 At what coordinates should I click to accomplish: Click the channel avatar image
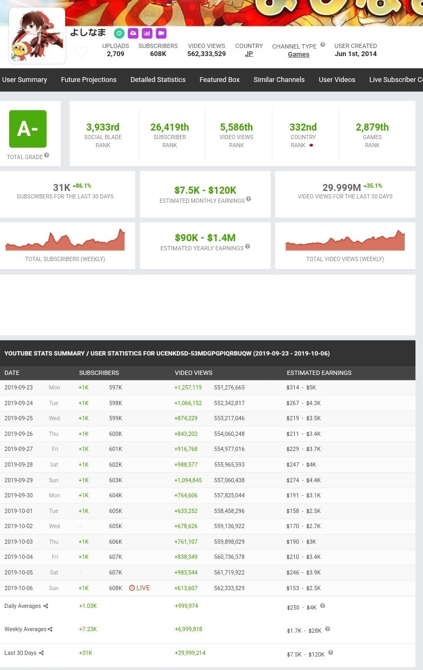(x=37, y=36)
